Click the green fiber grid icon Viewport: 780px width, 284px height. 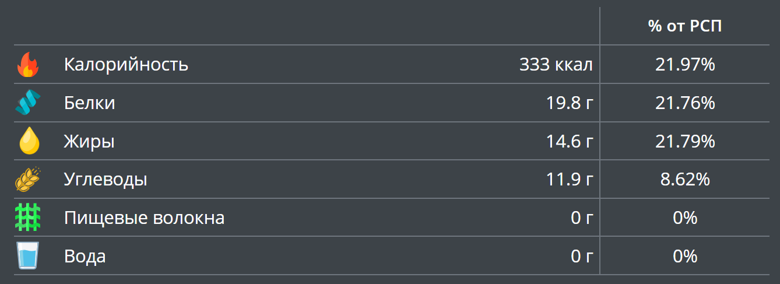(27, 218)
